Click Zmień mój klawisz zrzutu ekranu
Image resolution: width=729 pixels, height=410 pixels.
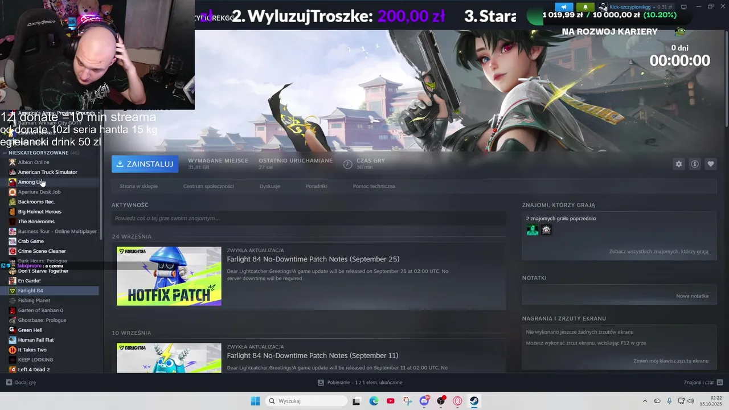[671, 361]
